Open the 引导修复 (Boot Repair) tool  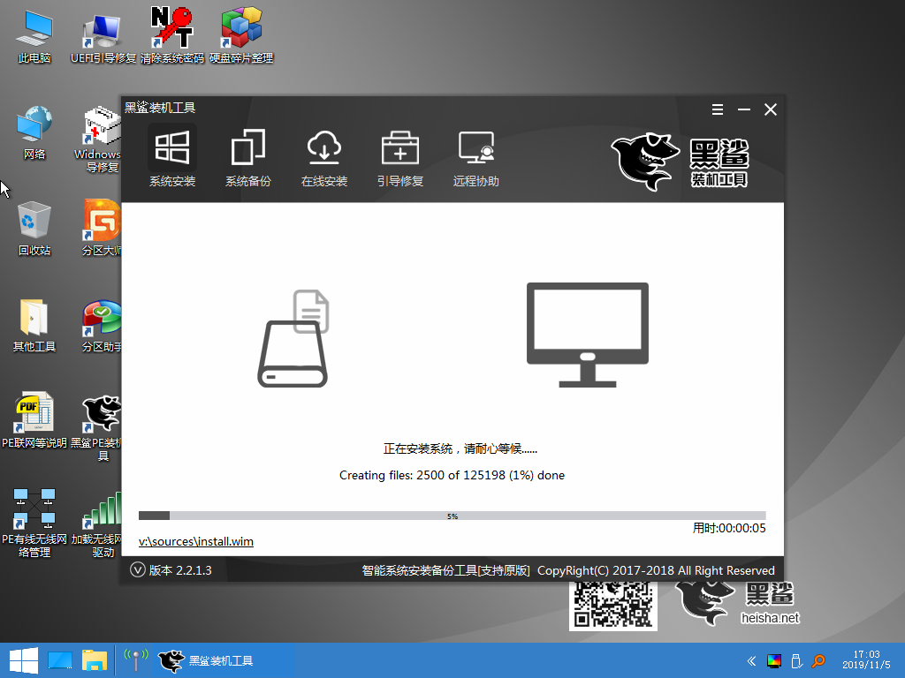[x=400, y=157]
